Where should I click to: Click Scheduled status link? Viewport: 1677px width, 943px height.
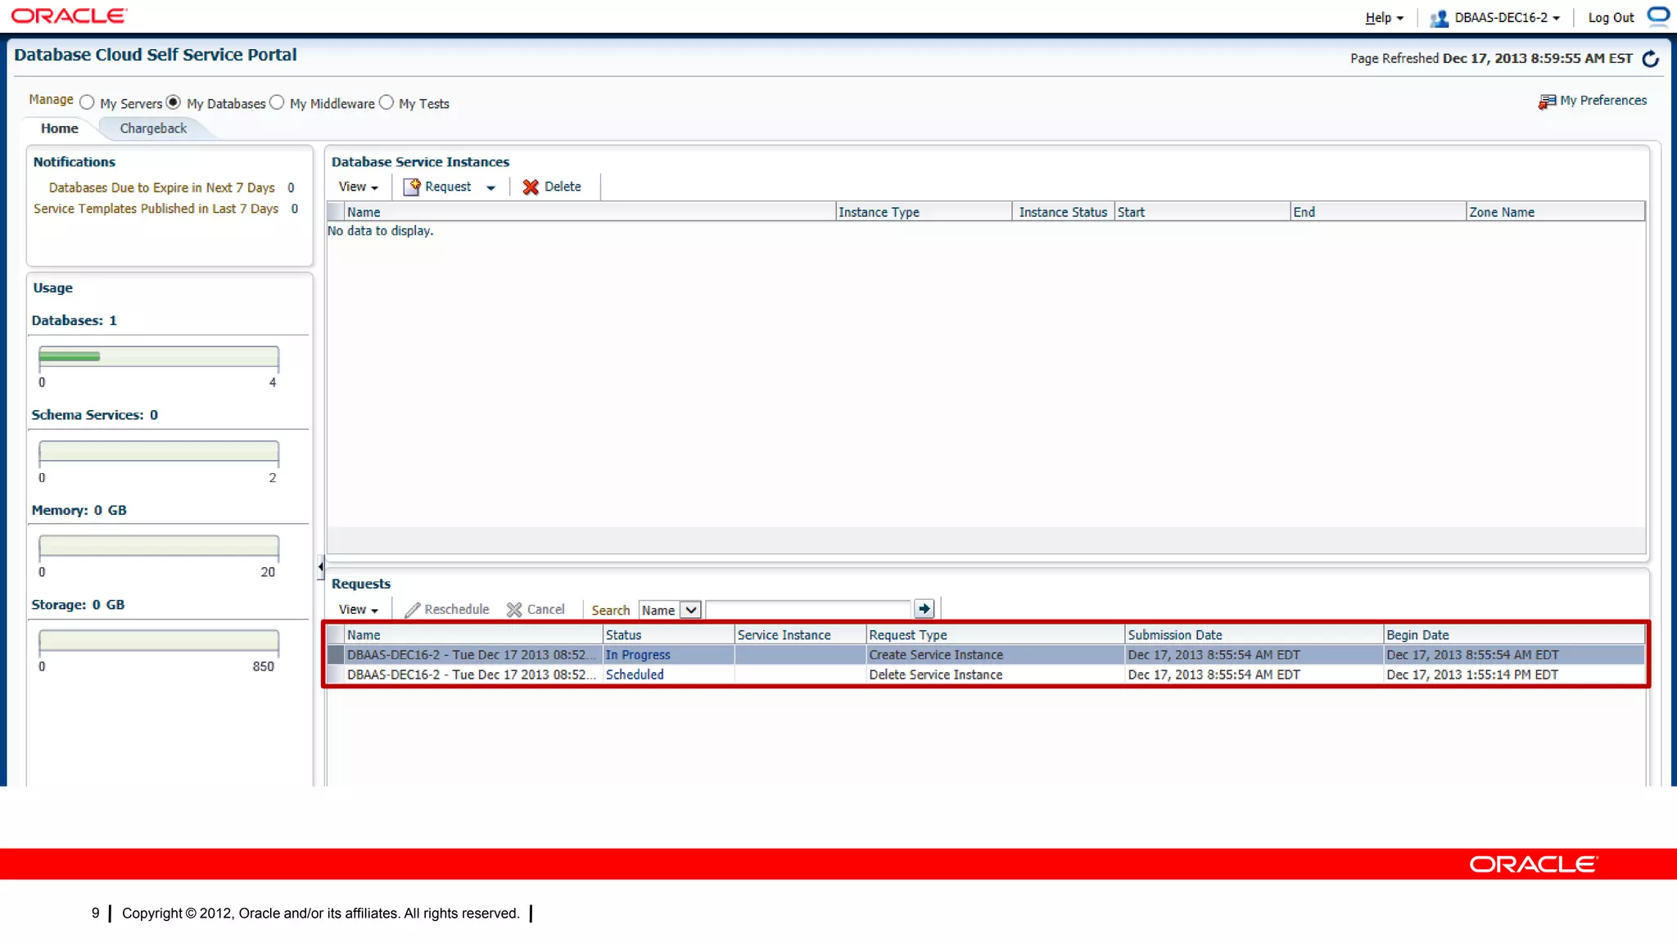(635, 675)
